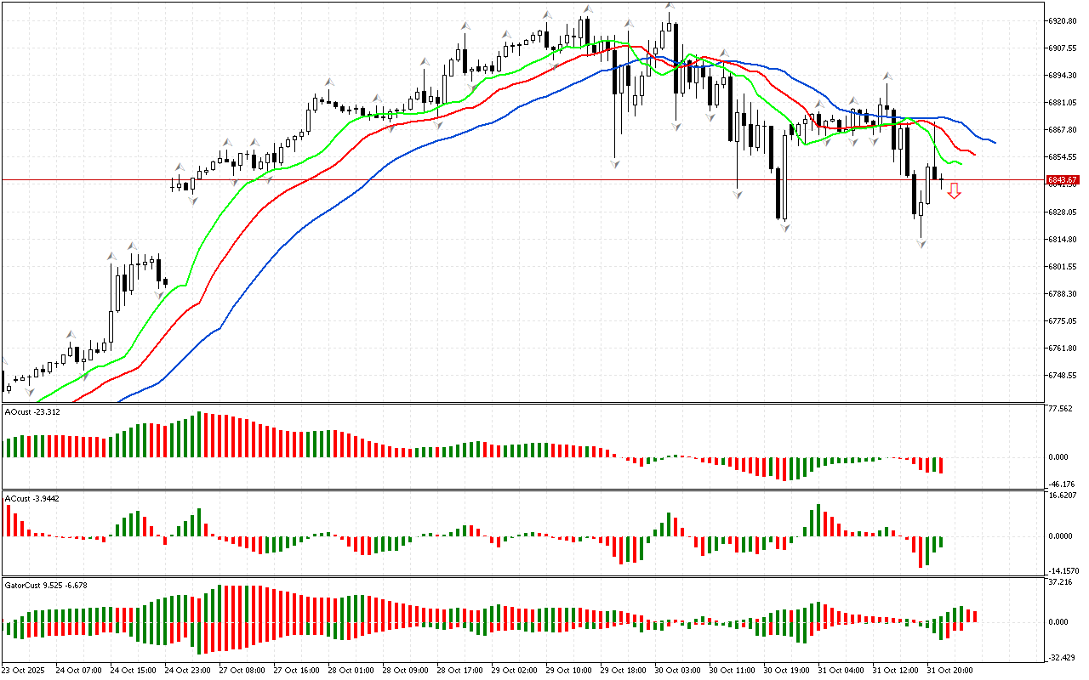Click the 6748.55 value on the price scale
The image size is (1089, 680).
point(1063,376)
